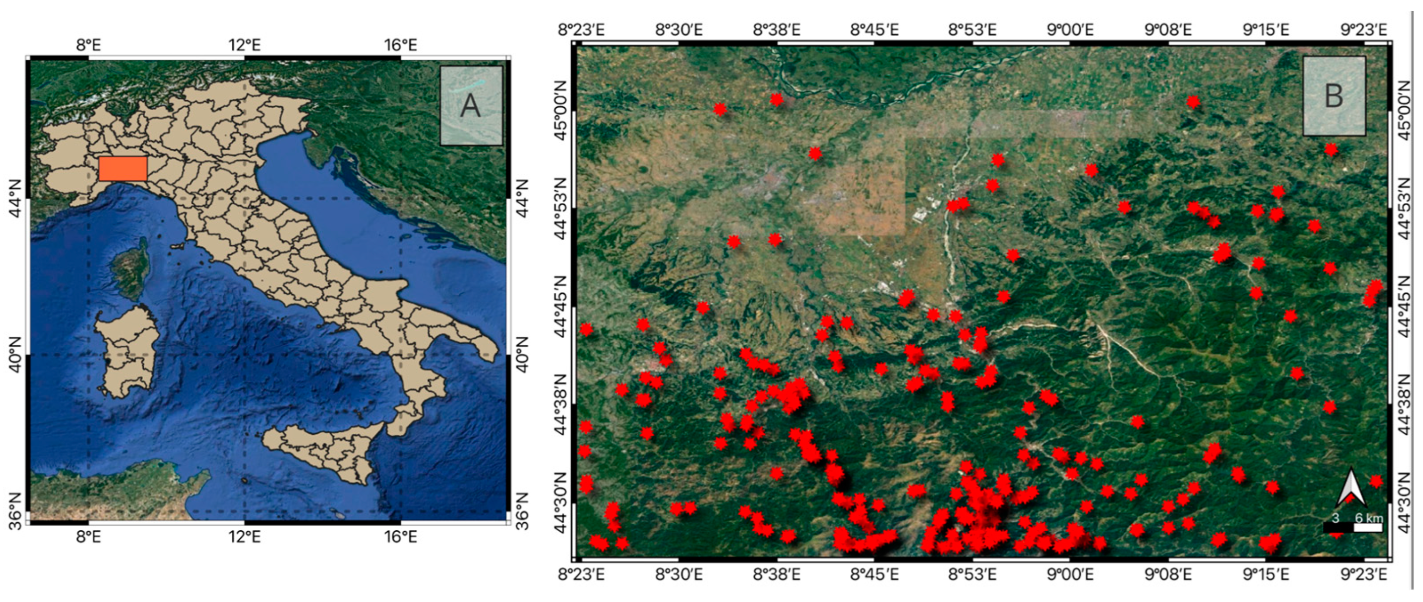1423x602 pixels.
Task: Click the scale bar labeled 6 km
Action: (1353, 527)
